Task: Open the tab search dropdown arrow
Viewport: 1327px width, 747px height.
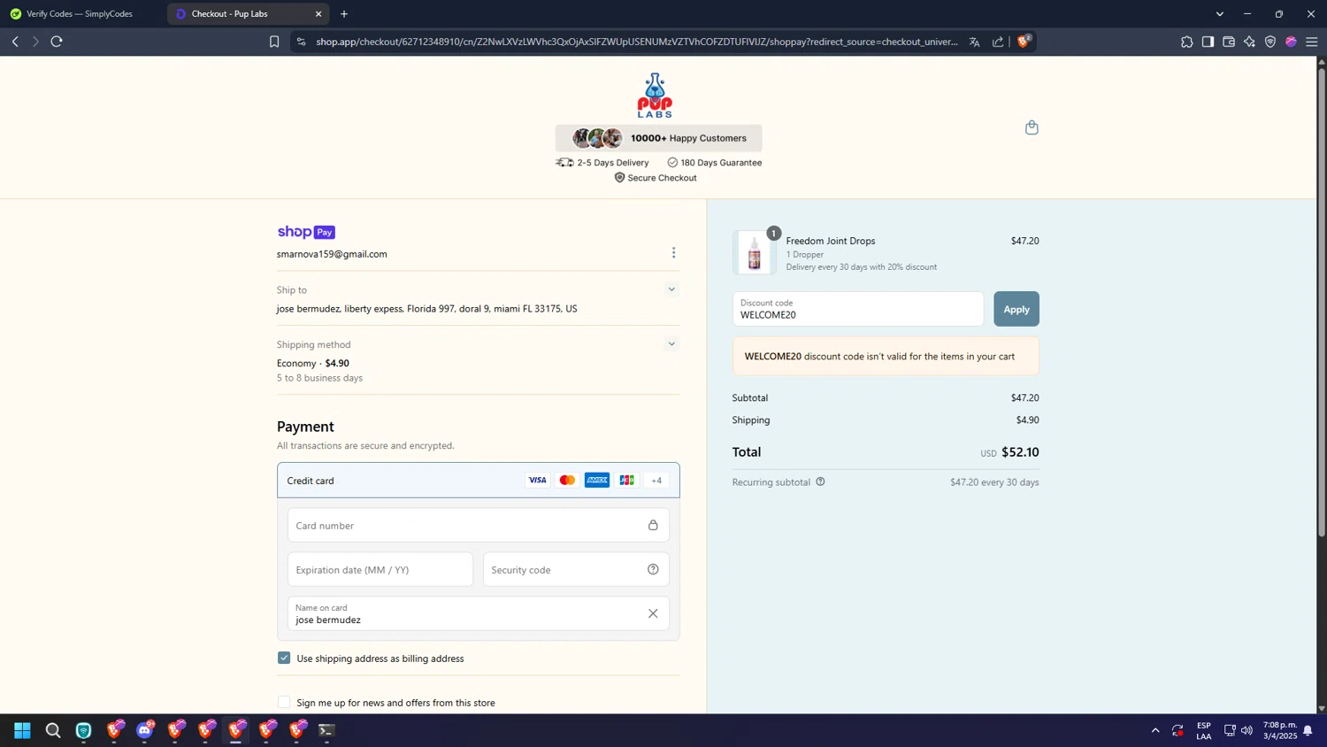Action: point(1219,14)
